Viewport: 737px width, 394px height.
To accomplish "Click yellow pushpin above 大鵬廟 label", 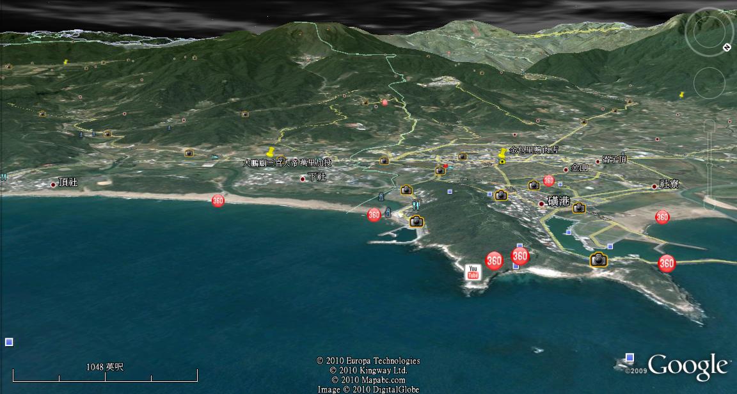I will tap(270, 153).
